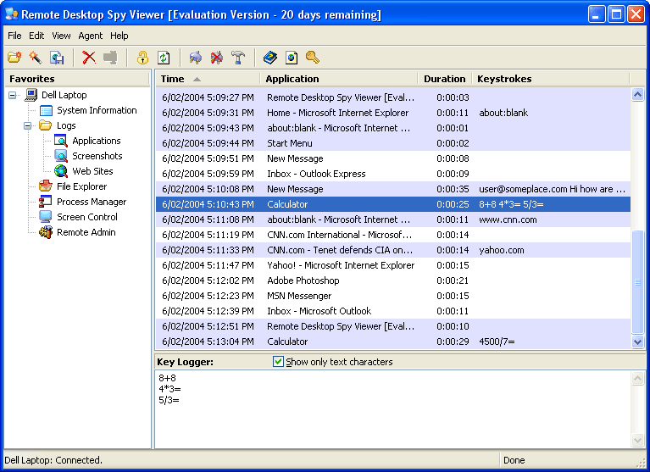
Task: Open File Explorer in the tree
Action: pos(81,186)
